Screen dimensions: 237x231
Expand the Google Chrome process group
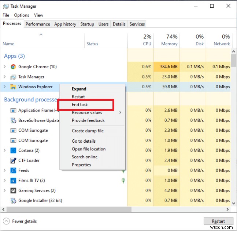[x=4, y=66]
